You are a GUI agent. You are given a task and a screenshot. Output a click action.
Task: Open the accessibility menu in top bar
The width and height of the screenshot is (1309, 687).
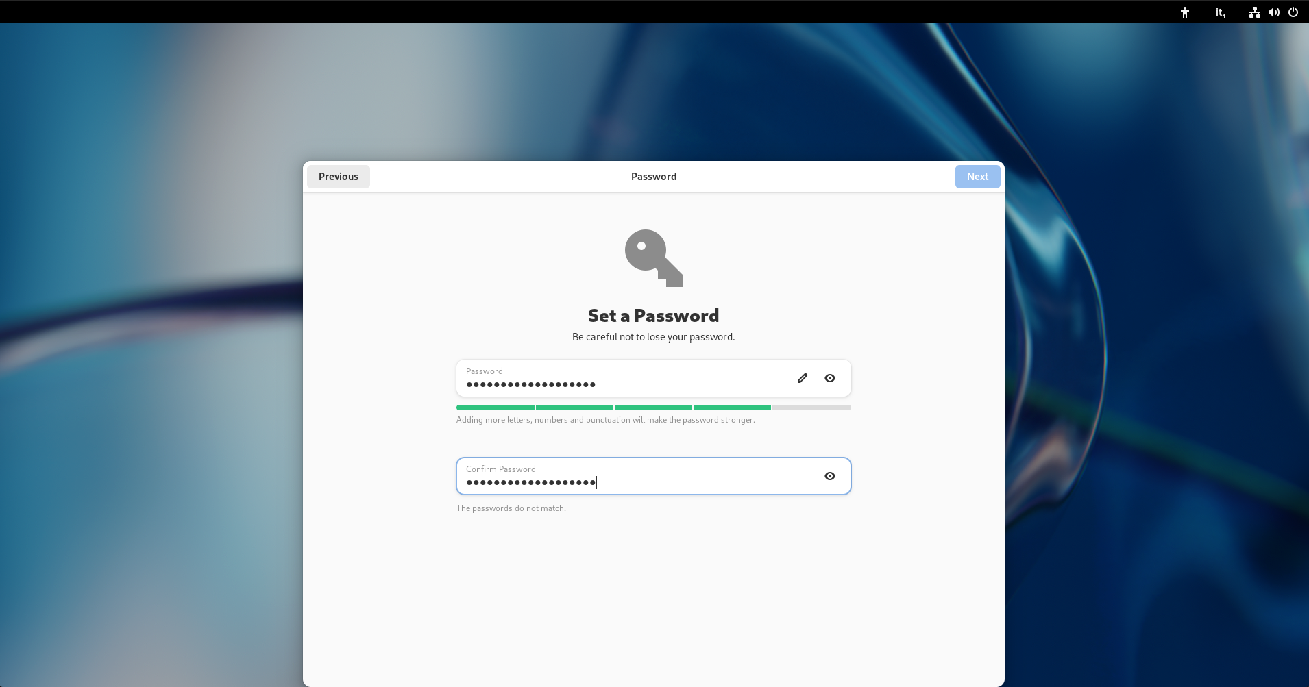1185,12
